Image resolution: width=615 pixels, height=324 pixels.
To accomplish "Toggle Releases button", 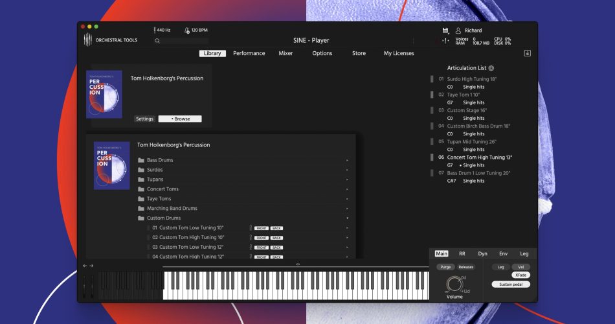I will (466, 267).
